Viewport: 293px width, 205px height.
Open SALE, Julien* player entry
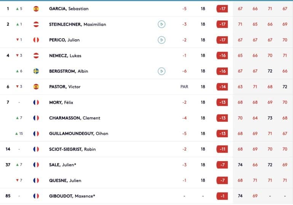[63, 165]
